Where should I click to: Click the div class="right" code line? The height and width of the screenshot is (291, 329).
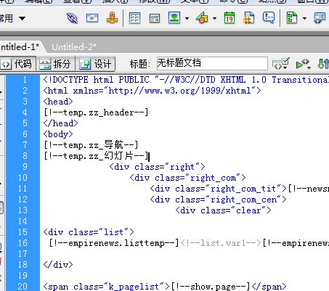point(157,167)
